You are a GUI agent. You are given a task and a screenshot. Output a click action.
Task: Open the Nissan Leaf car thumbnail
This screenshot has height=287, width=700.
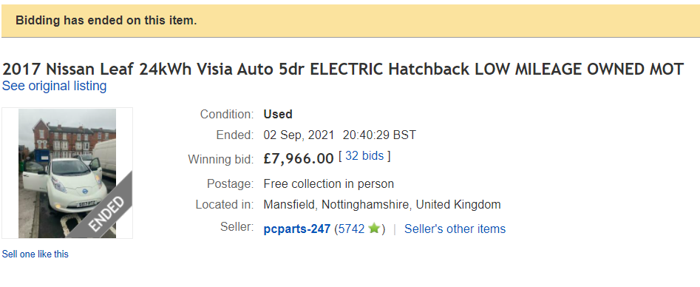pyautogui.click(x=67, y=173)
